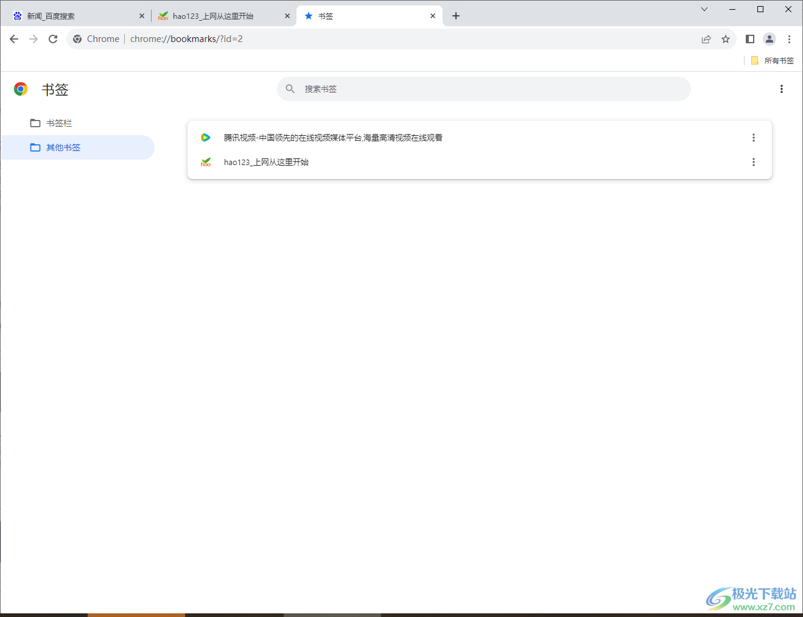This screenshot has width=803, height=617.
Task: Open the bookmark manager organize menu
Action: (782, 89)
